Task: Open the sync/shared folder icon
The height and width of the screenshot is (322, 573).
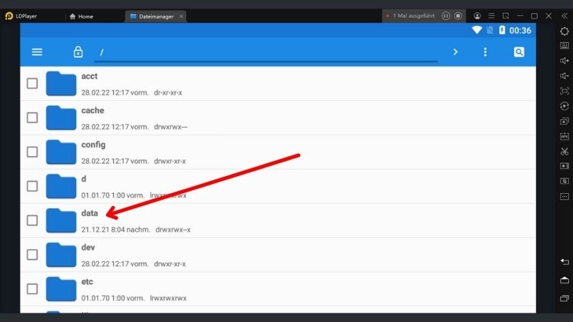Action: 564,181
